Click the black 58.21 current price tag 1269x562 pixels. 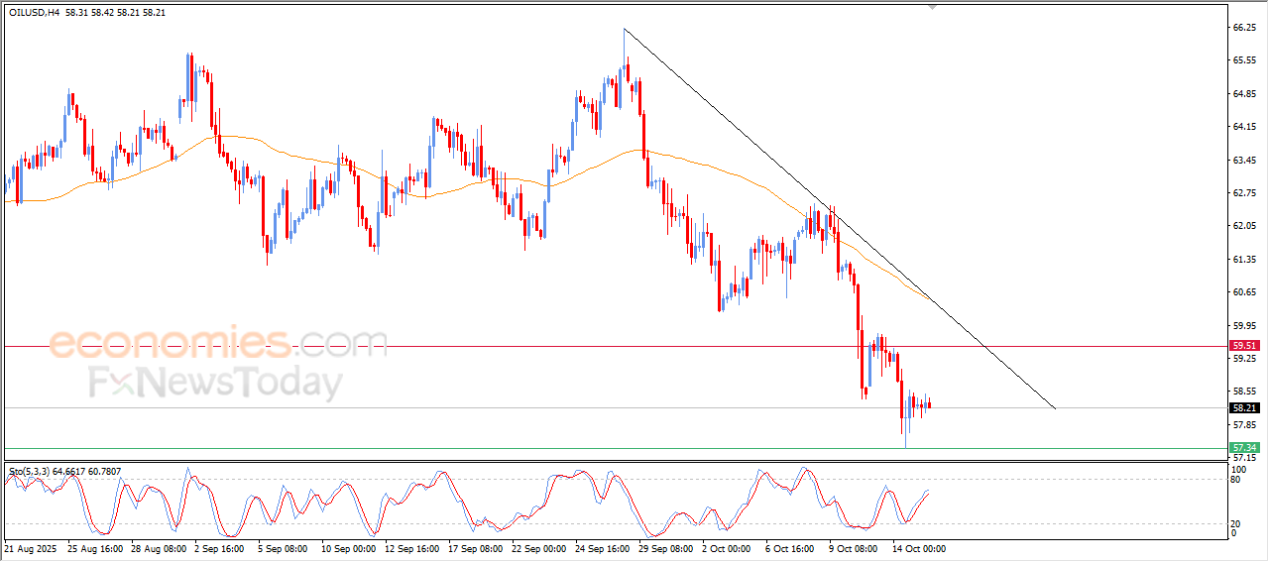1243,407
